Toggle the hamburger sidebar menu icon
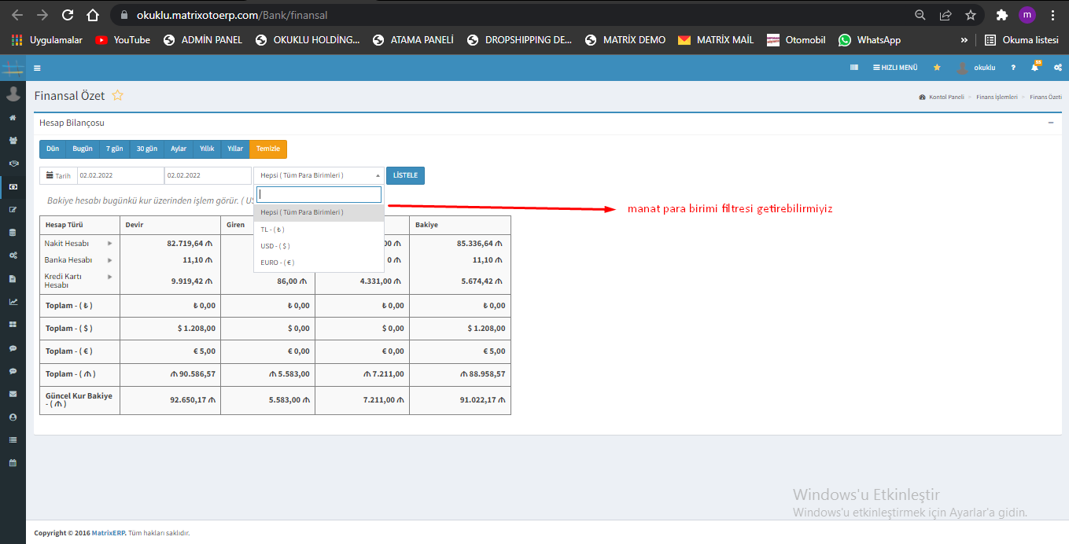 point(37,68)
